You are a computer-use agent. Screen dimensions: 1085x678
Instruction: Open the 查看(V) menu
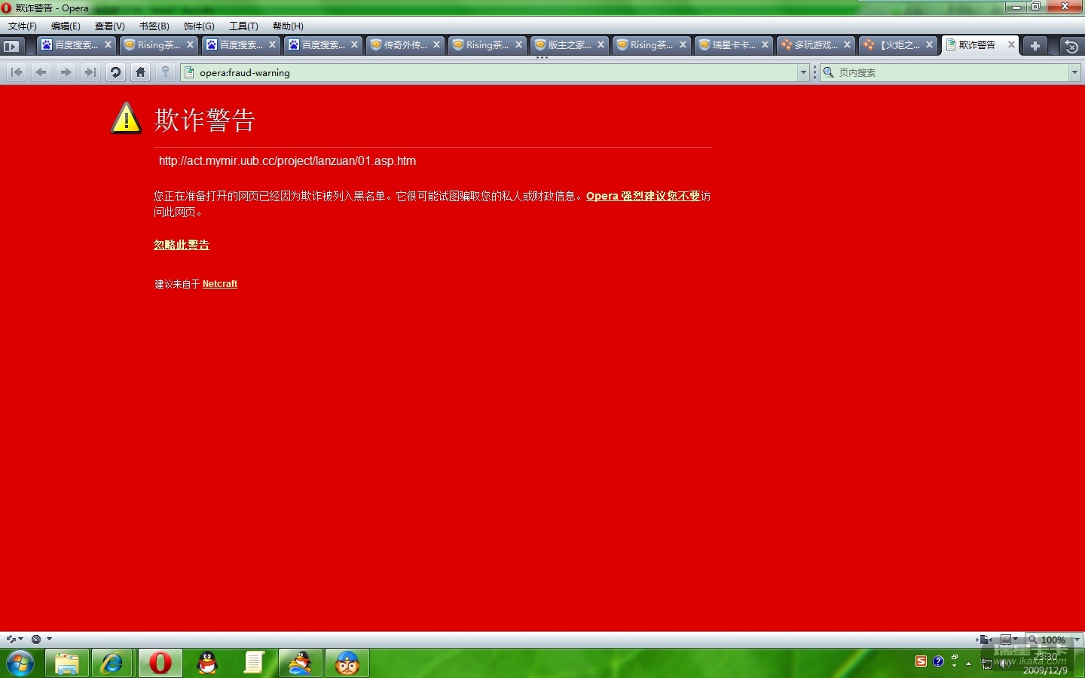110,26
